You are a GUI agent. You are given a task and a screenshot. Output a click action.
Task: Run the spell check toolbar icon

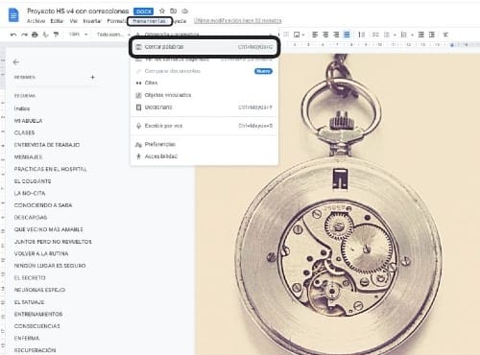pos(45,35)
